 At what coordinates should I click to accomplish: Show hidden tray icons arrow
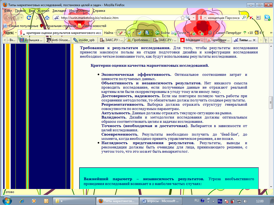coord(213,201)
